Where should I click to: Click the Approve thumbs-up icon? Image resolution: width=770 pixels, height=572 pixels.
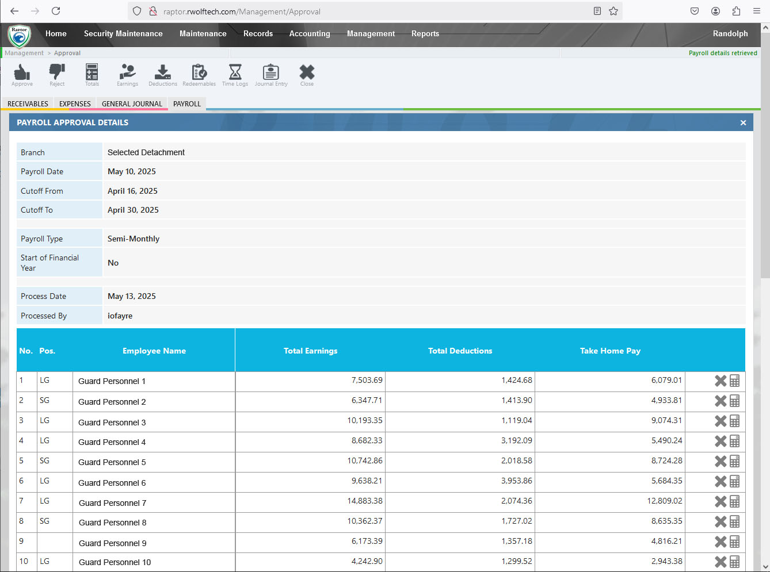[22, 73]
